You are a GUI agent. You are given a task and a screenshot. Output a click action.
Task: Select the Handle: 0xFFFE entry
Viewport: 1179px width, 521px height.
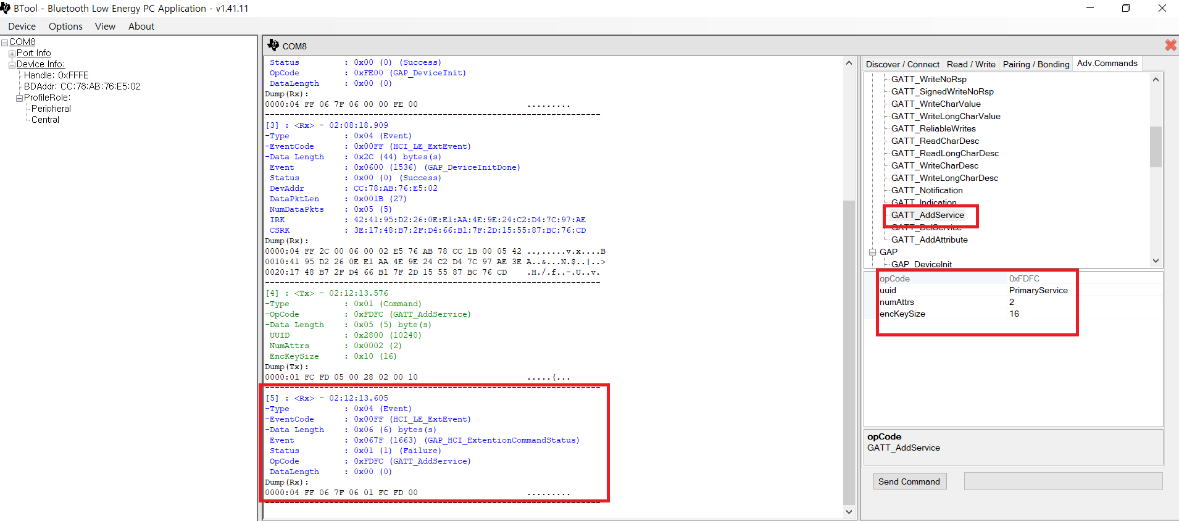56,75
